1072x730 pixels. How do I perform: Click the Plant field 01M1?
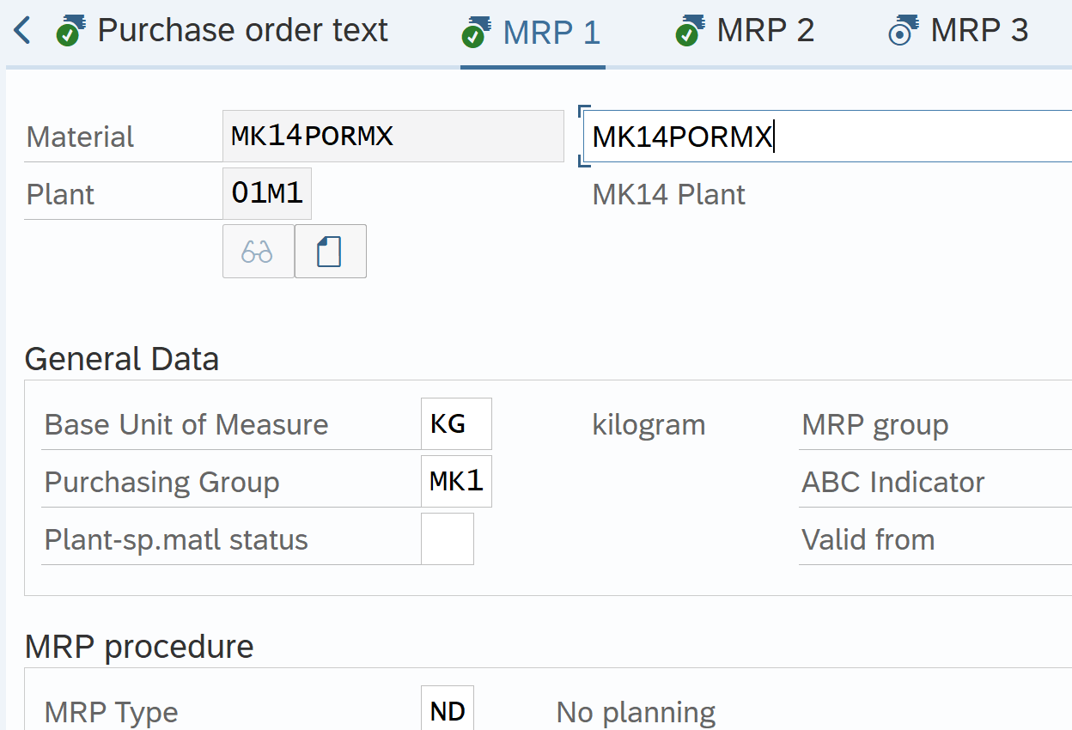[x=267, y=194]
